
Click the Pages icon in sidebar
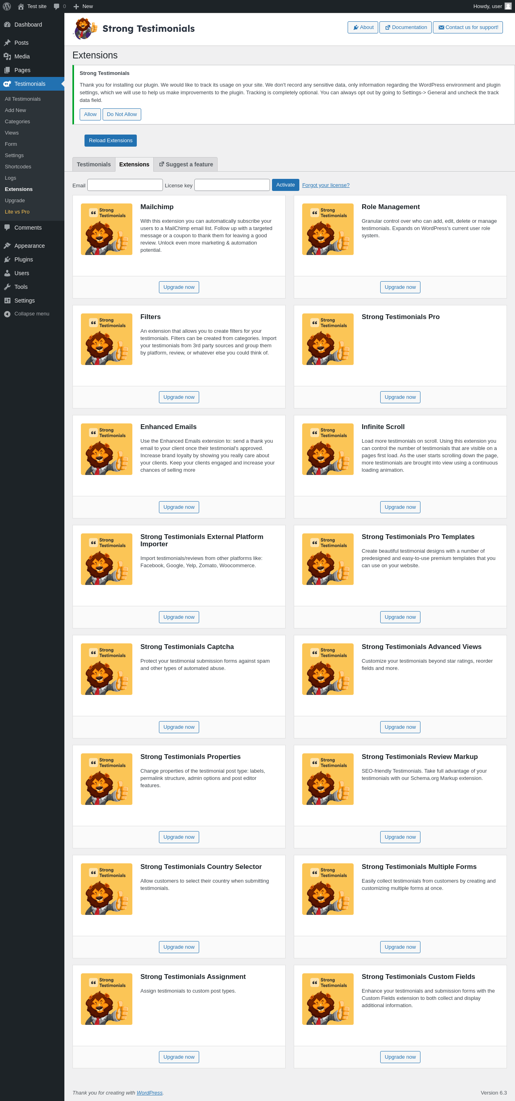pos(7,70)
